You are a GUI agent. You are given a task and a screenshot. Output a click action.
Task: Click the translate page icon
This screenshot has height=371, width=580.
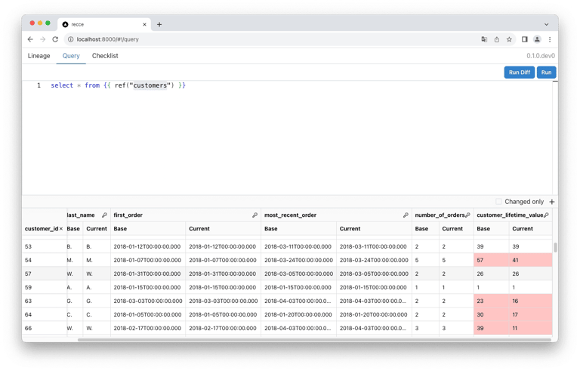pos(484,39)
